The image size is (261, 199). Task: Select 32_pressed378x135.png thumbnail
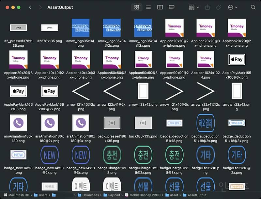tap(18, 28)
